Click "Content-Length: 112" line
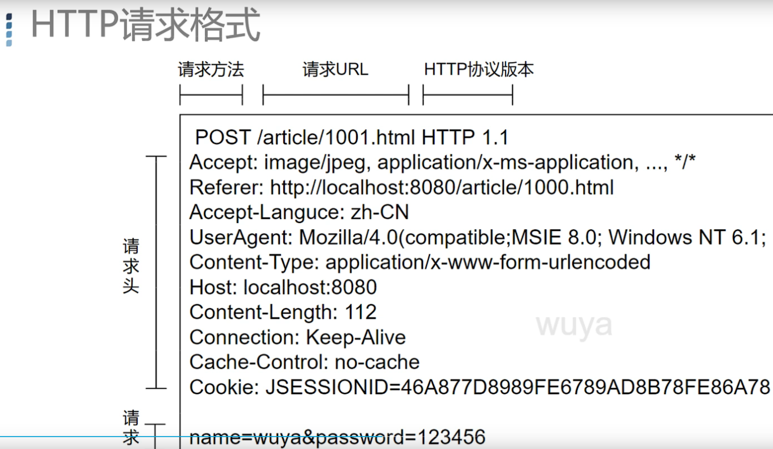 [x=283, y=312]
